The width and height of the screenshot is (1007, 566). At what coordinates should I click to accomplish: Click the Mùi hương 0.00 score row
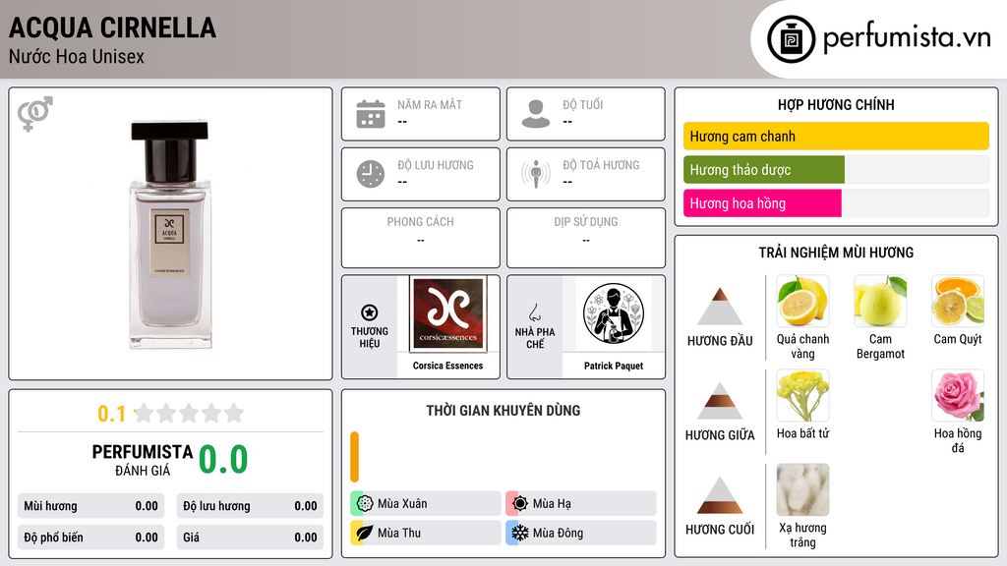tap(90, 506)
